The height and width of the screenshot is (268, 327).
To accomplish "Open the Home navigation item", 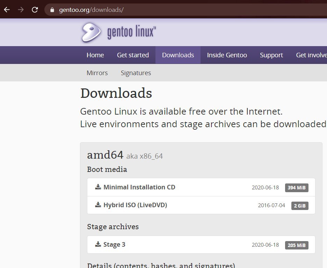I will tap(95, 55).
